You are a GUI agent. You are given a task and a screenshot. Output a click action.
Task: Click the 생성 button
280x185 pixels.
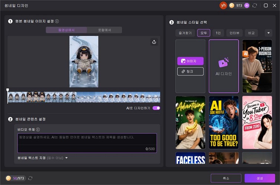click(260, 178)
